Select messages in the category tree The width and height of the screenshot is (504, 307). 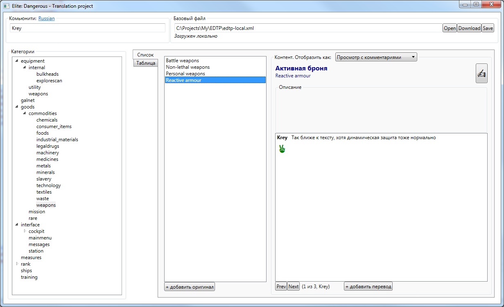(39, 244)
